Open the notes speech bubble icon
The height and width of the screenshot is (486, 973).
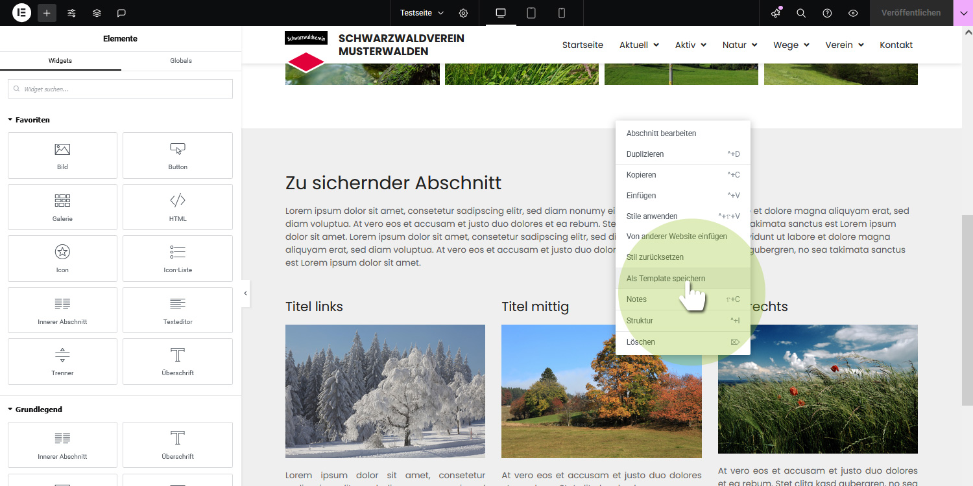(x=121, y=13)
